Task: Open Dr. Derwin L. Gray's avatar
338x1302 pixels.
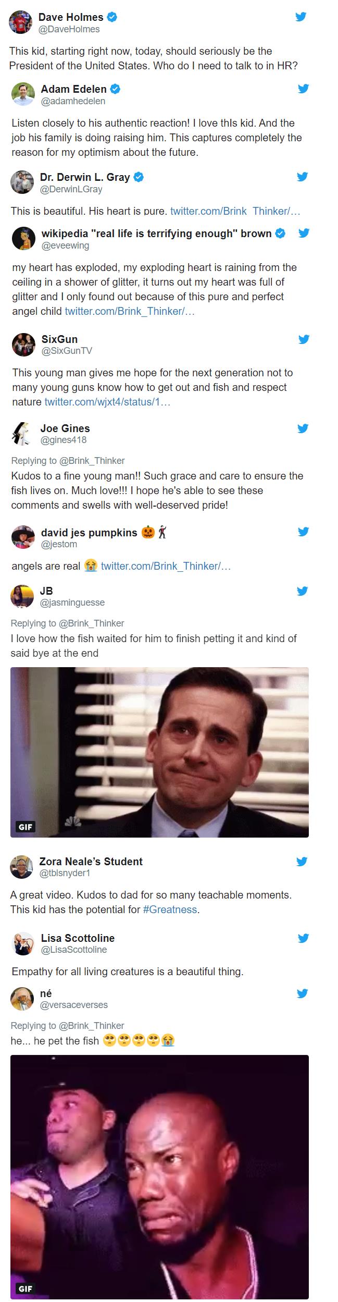Action: (x=22, y=182)
